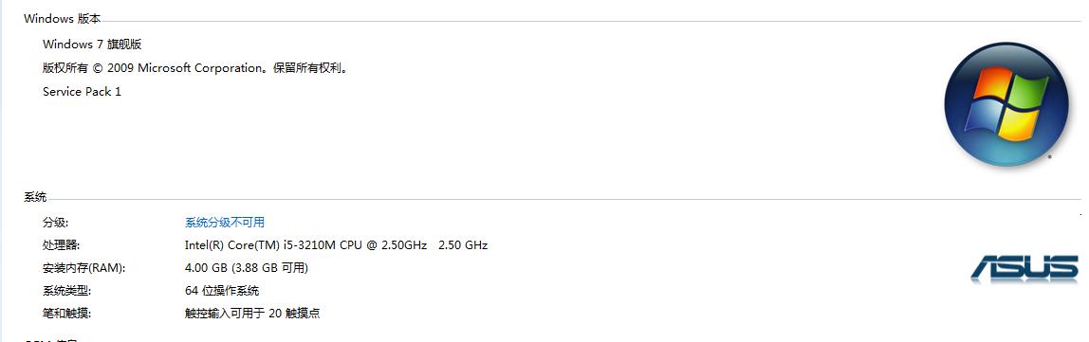Click the 系统类型 label
Image resolution: width=1089 pixels, height=342 pixels.
point(66,291)
